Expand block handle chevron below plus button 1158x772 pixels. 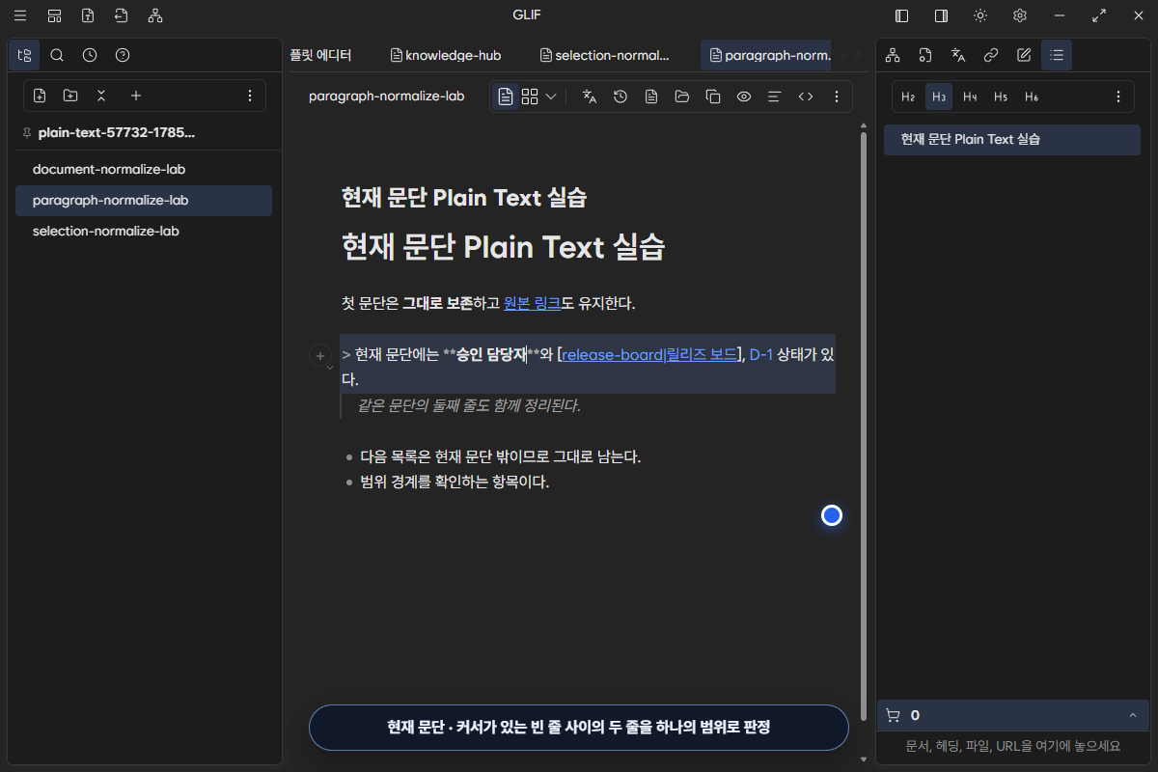330,368
